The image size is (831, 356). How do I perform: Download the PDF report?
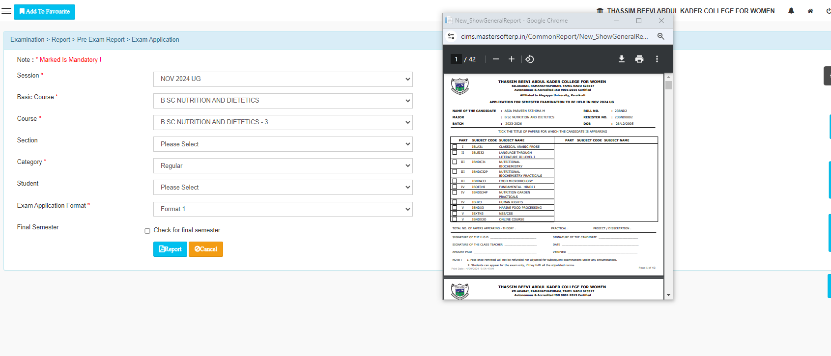pos(621,59)
